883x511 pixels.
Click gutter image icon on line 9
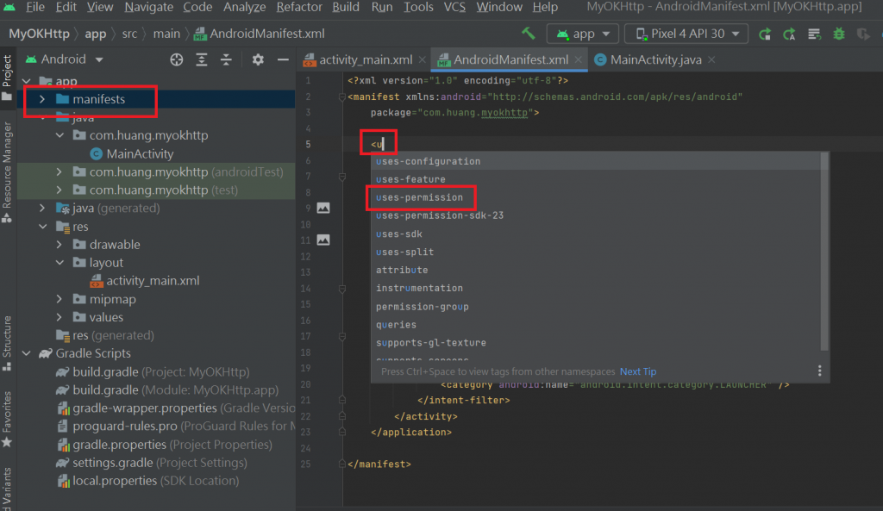click(x=323, y=208)
